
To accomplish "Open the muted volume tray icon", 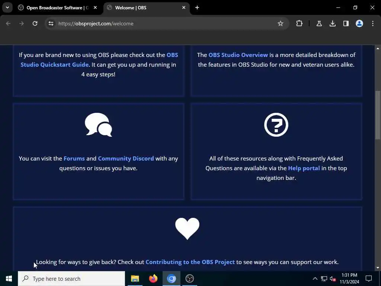I will click(333, 279).
